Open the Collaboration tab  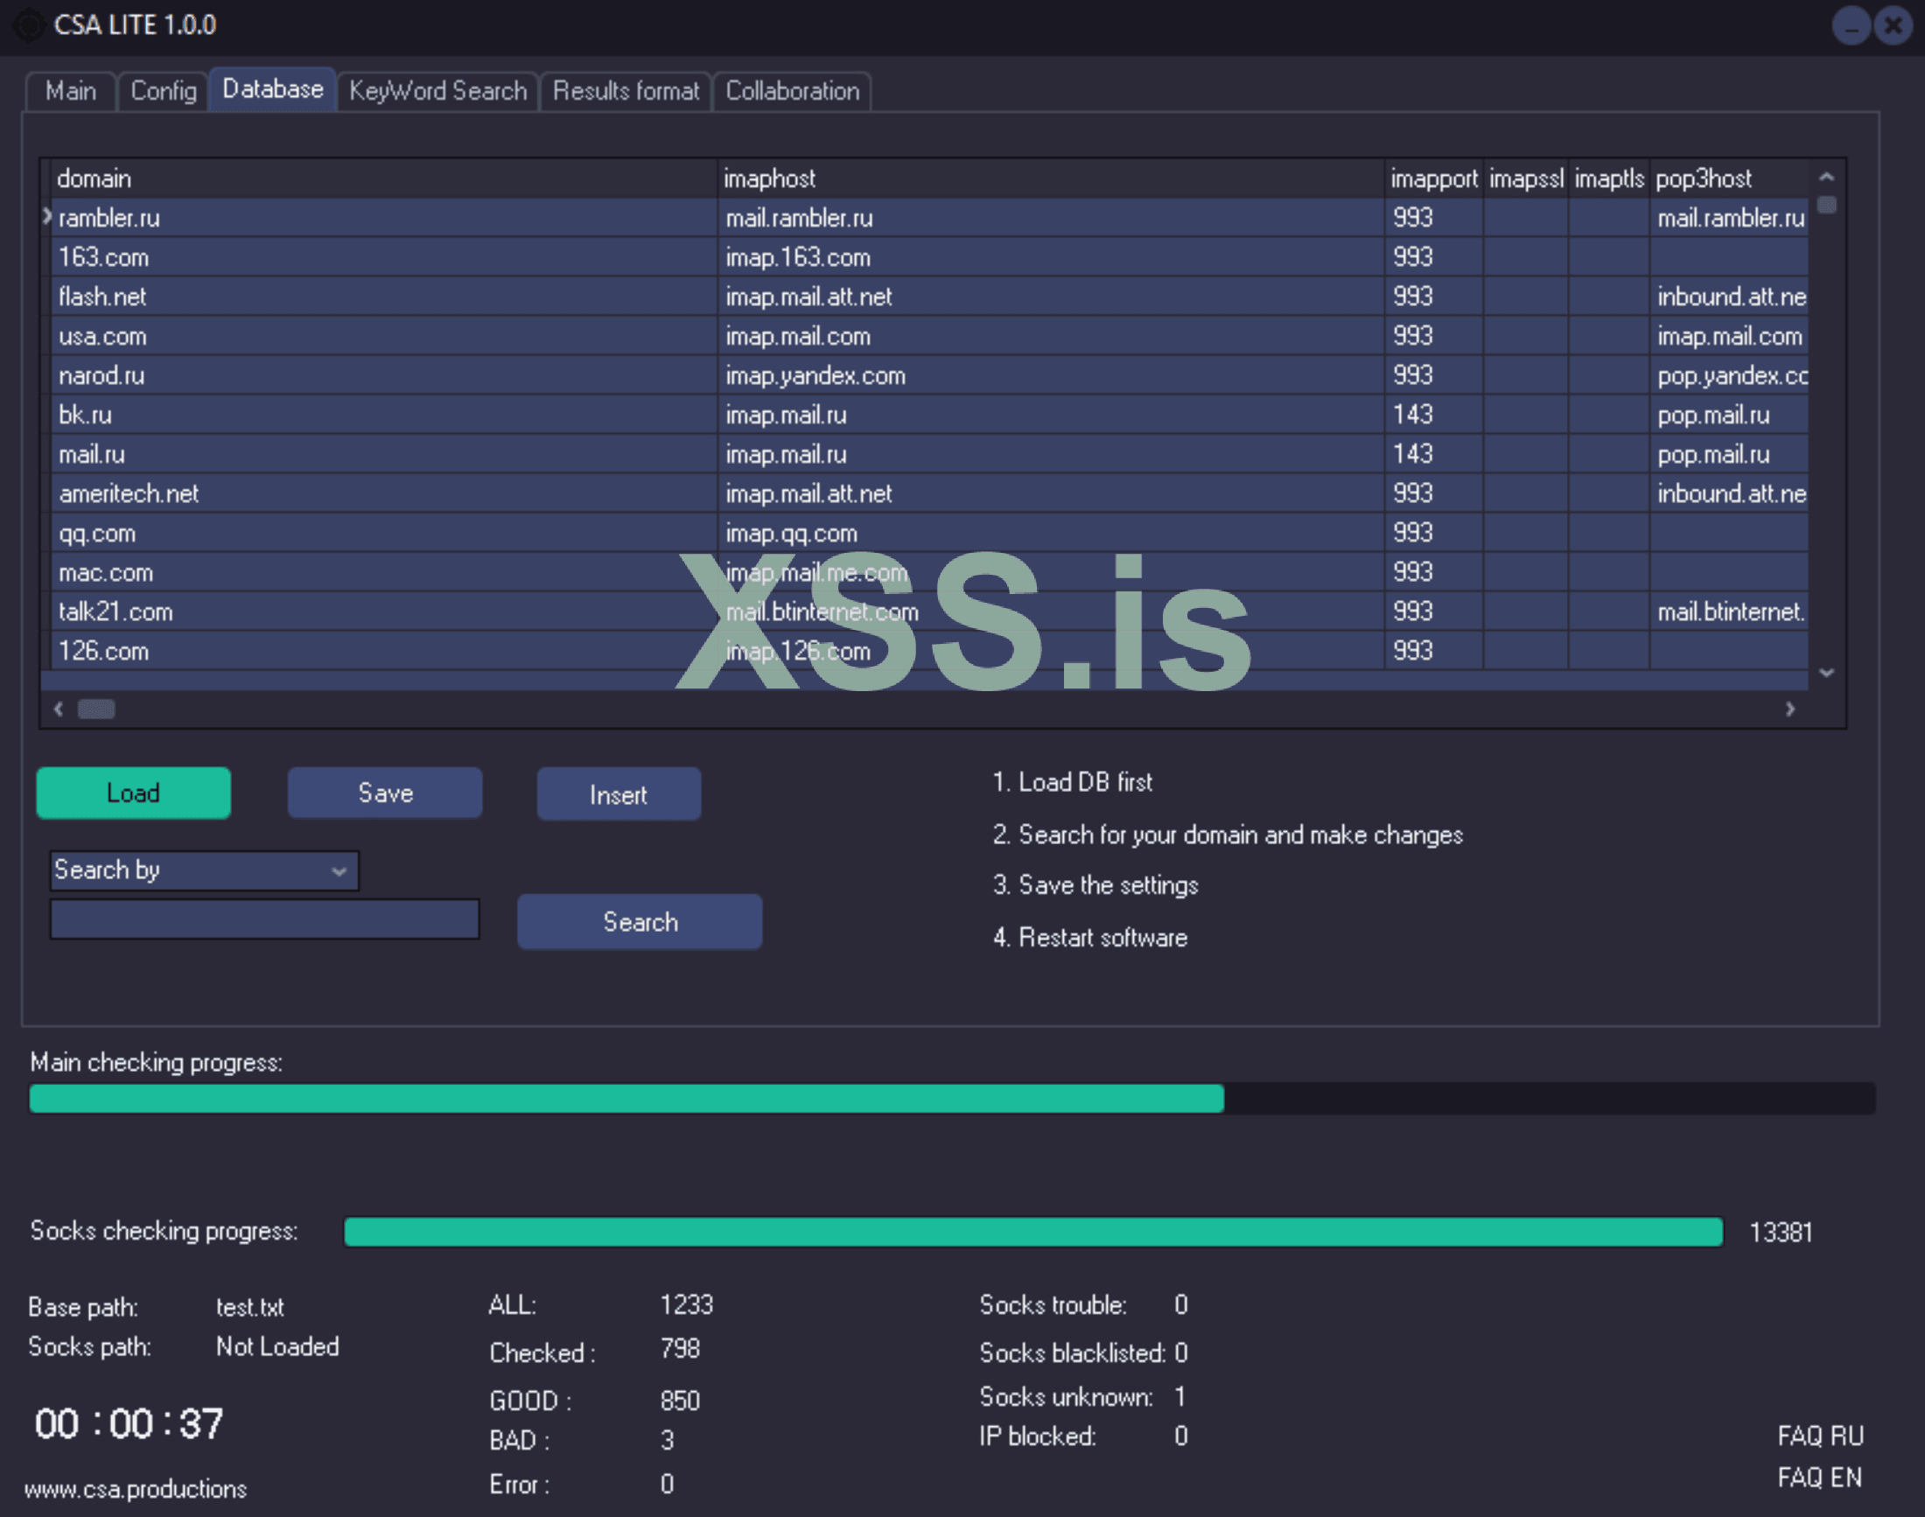793,91
